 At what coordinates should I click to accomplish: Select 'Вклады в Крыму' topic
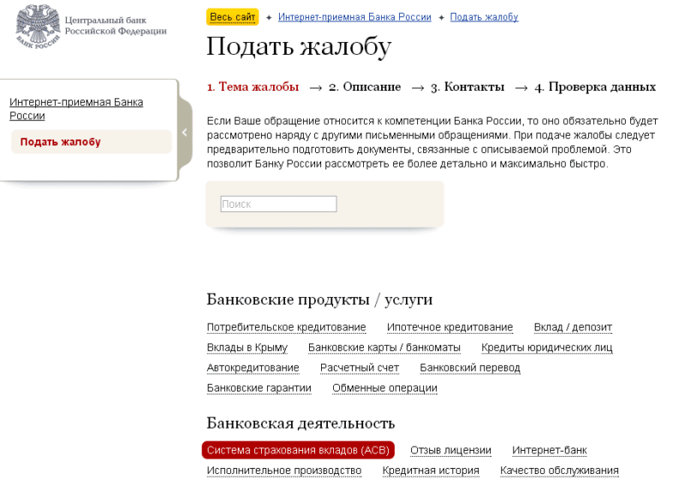(x=247, y=347)
